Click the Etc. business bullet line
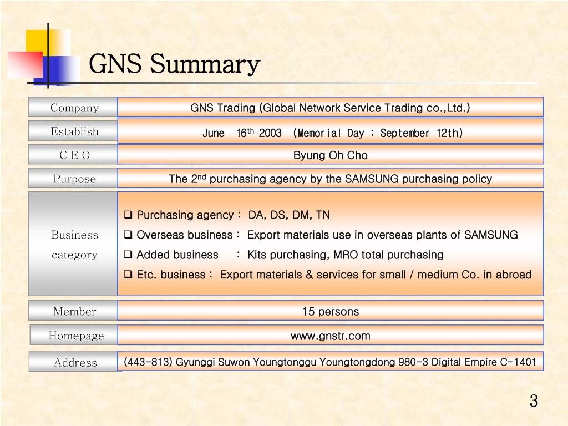This screenshot has width=568, height=426. click(328, 275)
